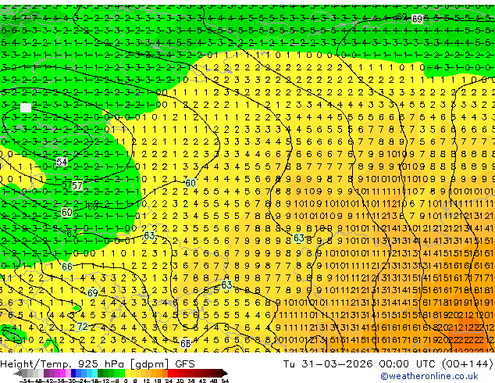Pick the dark blue legend swatch
495x383 pixels.
click(73, 373)
